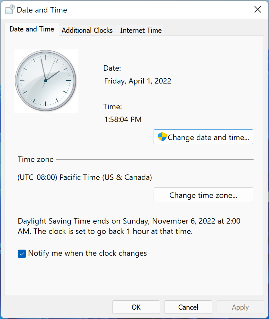Click the date text Friday, April 1, 2022

[138, 81]
